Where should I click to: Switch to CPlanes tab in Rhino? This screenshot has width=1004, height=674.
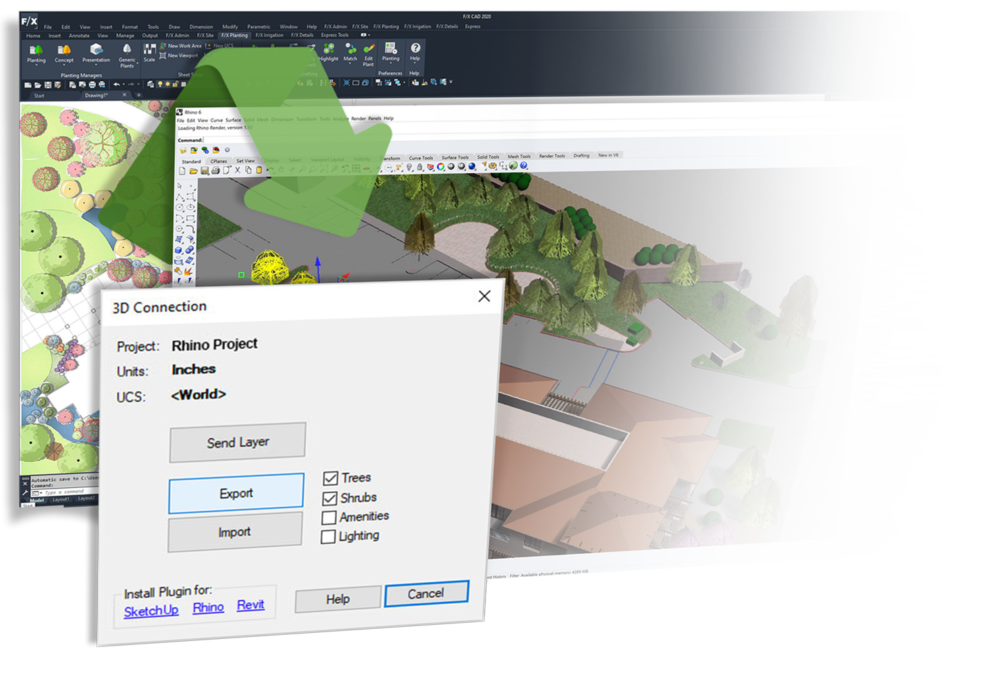[x=219, y=161]
